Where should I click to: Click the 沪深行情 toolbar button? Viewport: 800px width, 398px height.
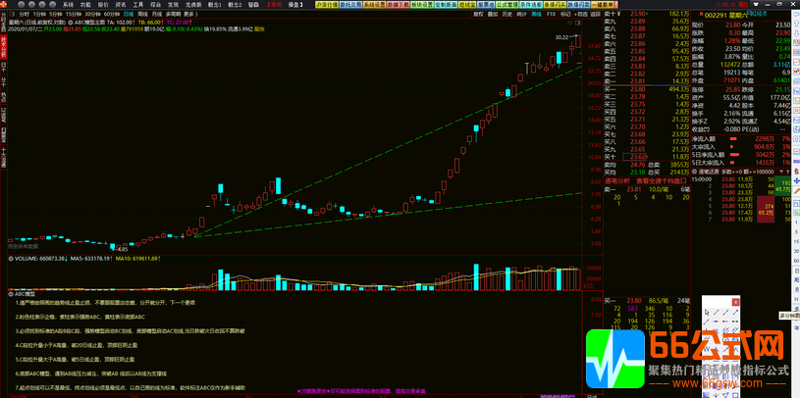[331, 5]
